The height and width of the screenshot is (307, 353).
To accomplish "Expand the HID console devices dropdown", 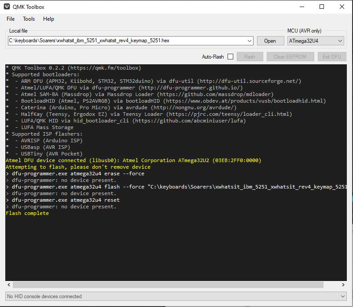I will 342,296.
